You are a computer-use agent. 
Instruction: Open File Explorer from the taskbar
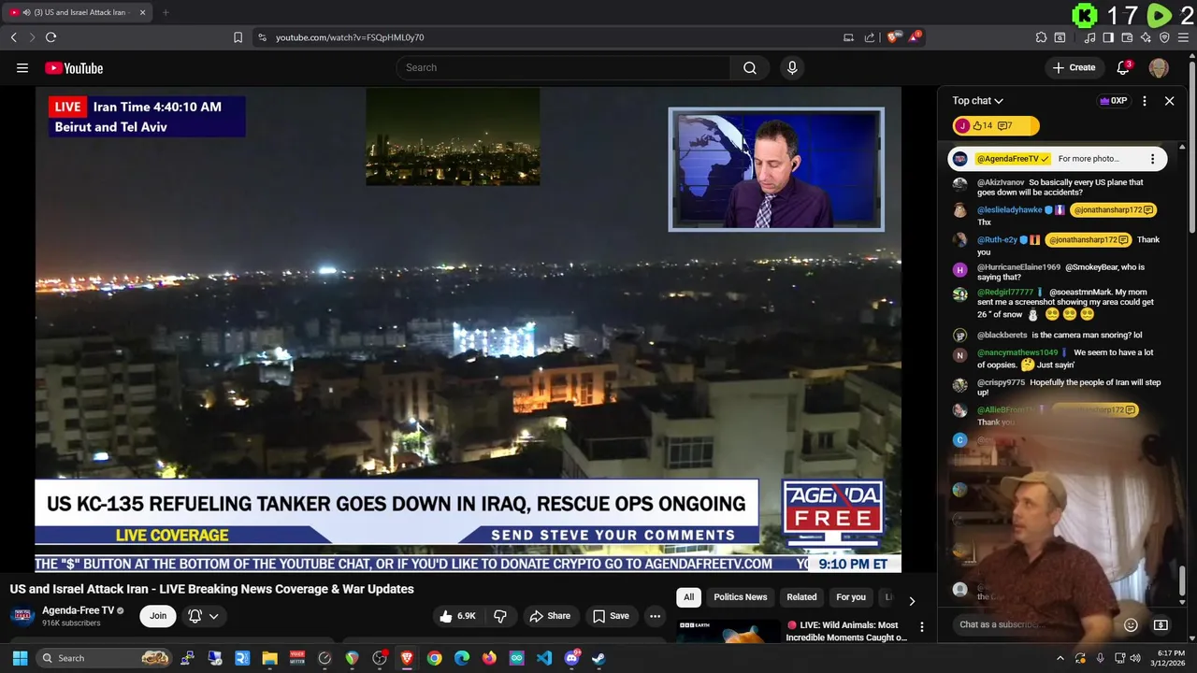tap(269, 658)
